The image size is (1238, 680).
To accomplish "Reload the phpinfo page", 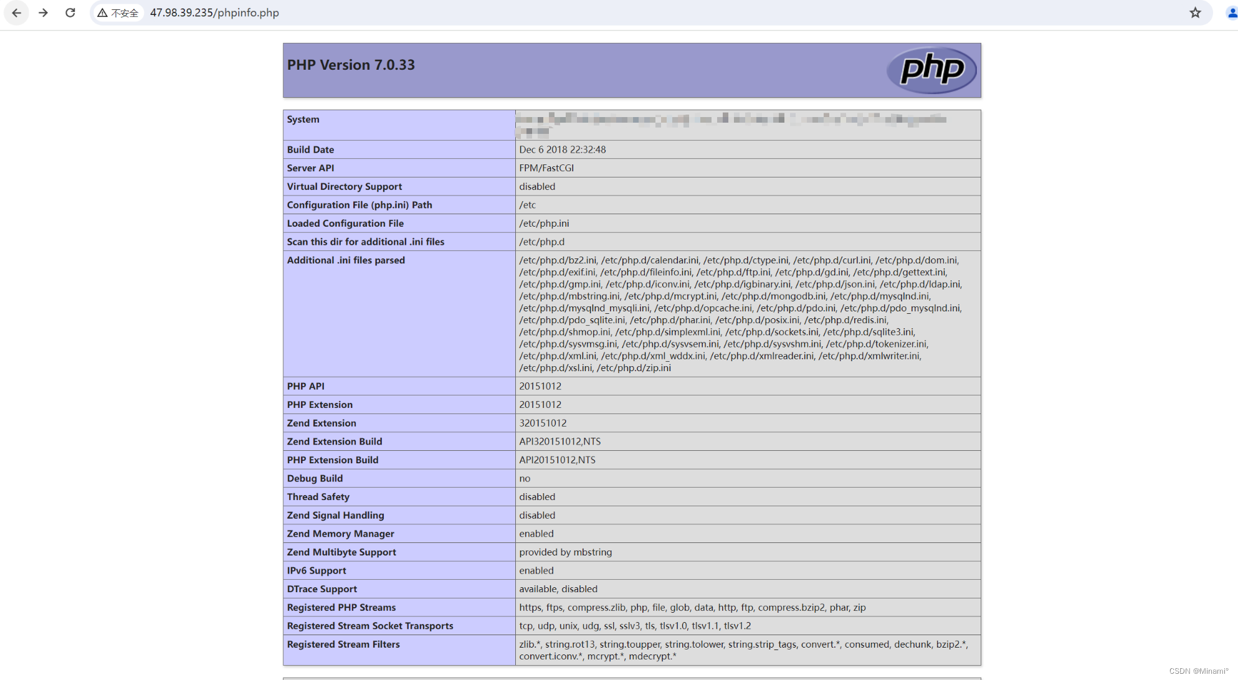I will 70,12.
